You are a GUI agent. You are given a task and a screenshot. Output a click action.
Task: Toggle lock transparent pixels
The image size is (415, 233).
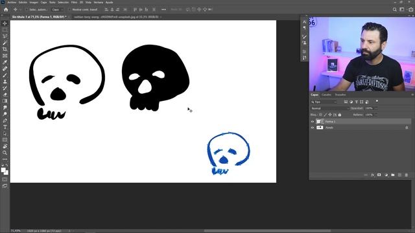coord(320,115)
